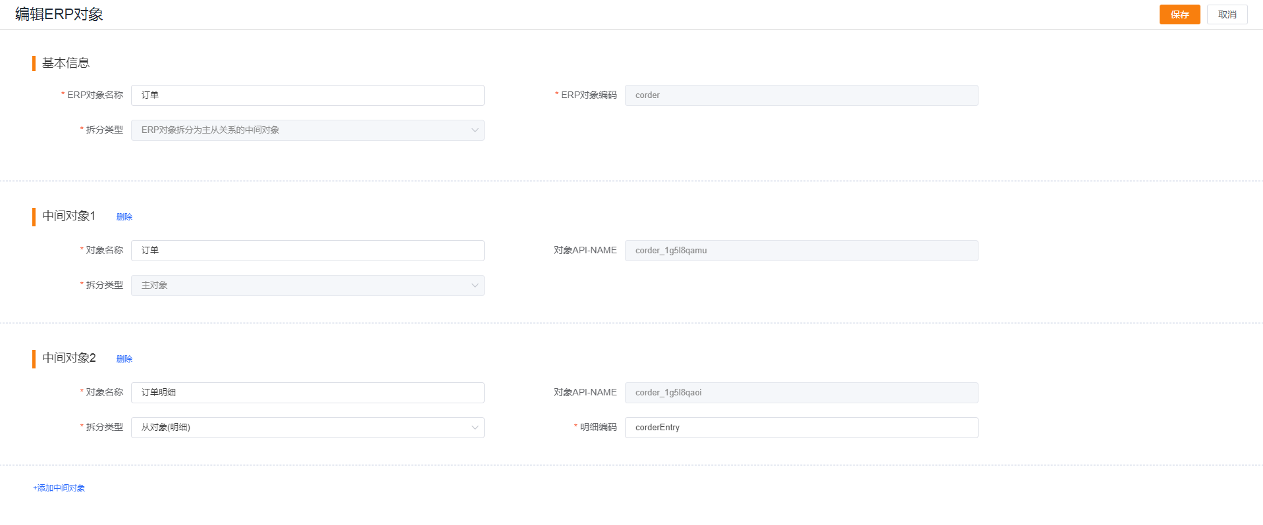Click the 编辑ERP对象 page title
The height and width of the screenshot is (525, 1263).
tap(59, 14)
